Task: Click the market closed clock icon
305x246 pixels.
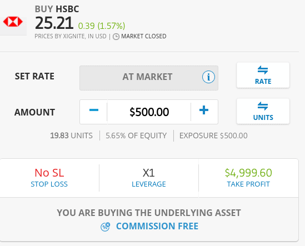Action: [x=116, y=37]
